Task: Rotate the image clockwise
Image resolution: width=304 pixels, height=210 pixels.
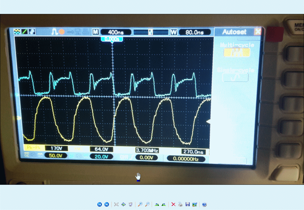Action: click(156, 204)
